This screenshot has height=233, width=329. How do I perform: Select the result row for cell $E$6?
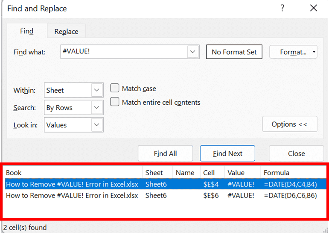[166, 195]
